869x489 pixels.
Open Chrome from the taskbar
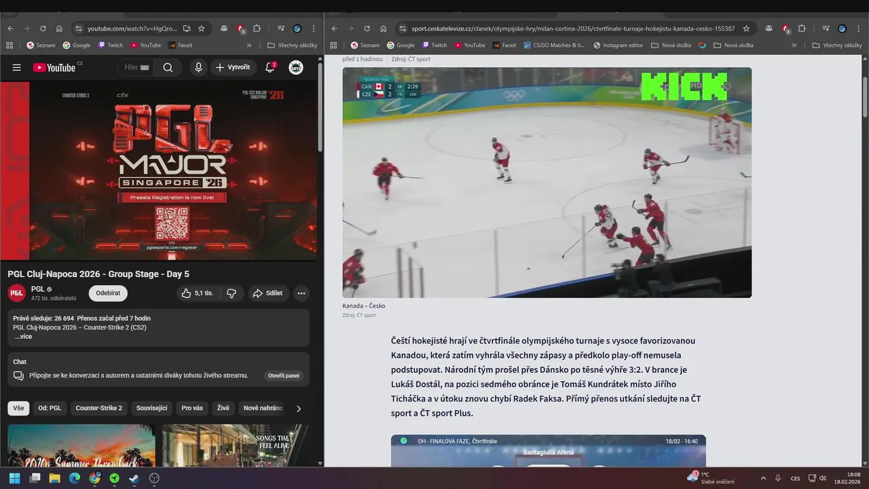point(94,478)
